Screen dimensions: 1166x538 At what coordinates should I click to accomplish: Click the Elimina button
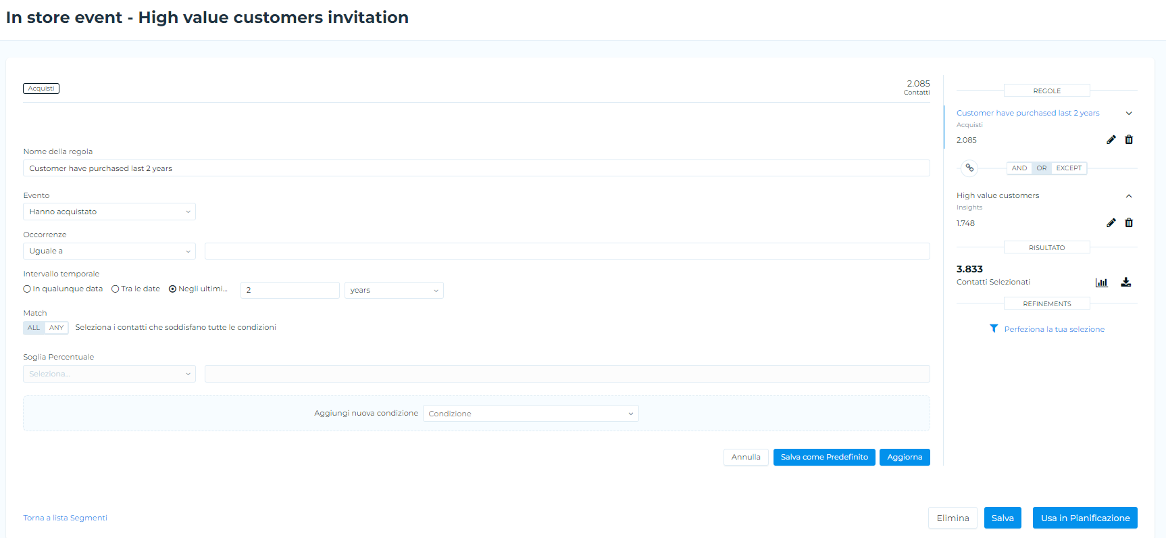(953, 518)
